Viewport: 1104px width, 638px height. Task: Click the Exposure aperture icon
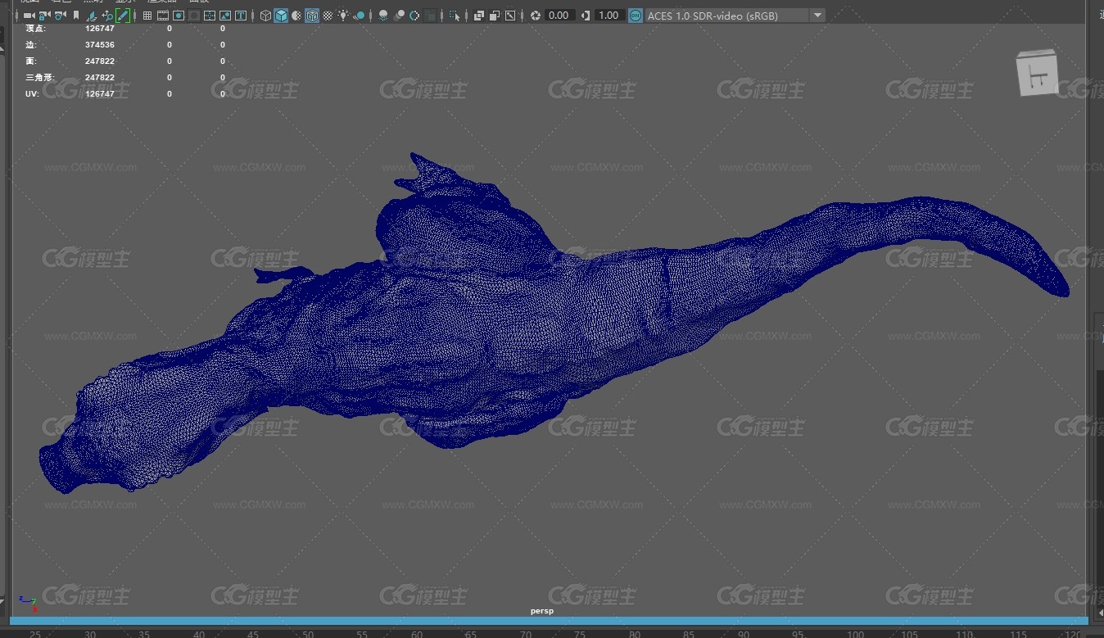[535, 16]
